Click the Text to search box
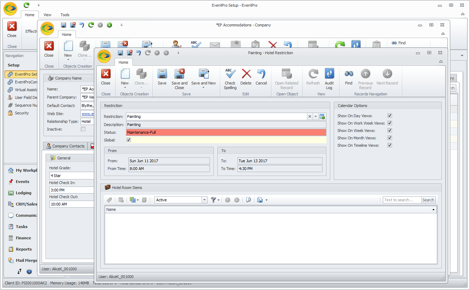 pyautogui.click(x=402, y=200)
